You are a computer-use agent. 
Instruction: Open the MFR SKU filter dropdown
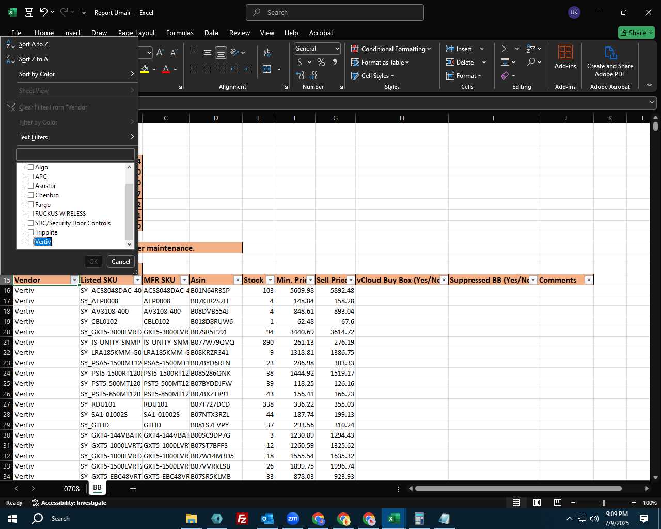[x=184, y=280]
